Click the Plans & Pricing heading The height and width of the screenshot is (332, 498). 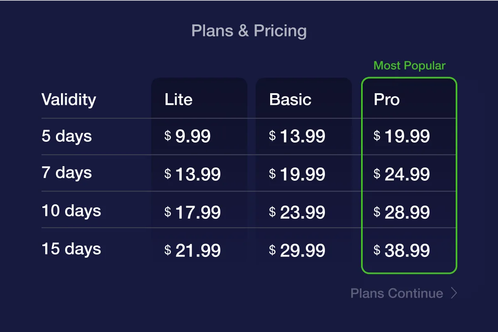(x=249, y=31)
